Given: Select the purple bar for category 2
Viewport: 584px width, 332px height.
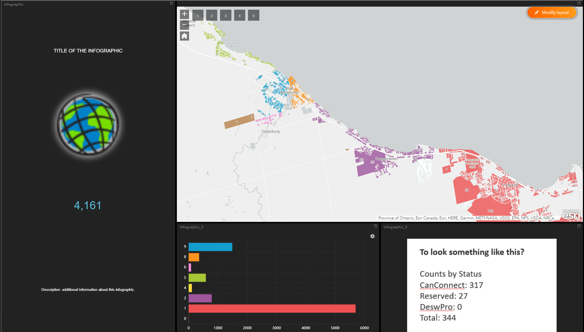Looking at the screenshot, I should point(200,298).
